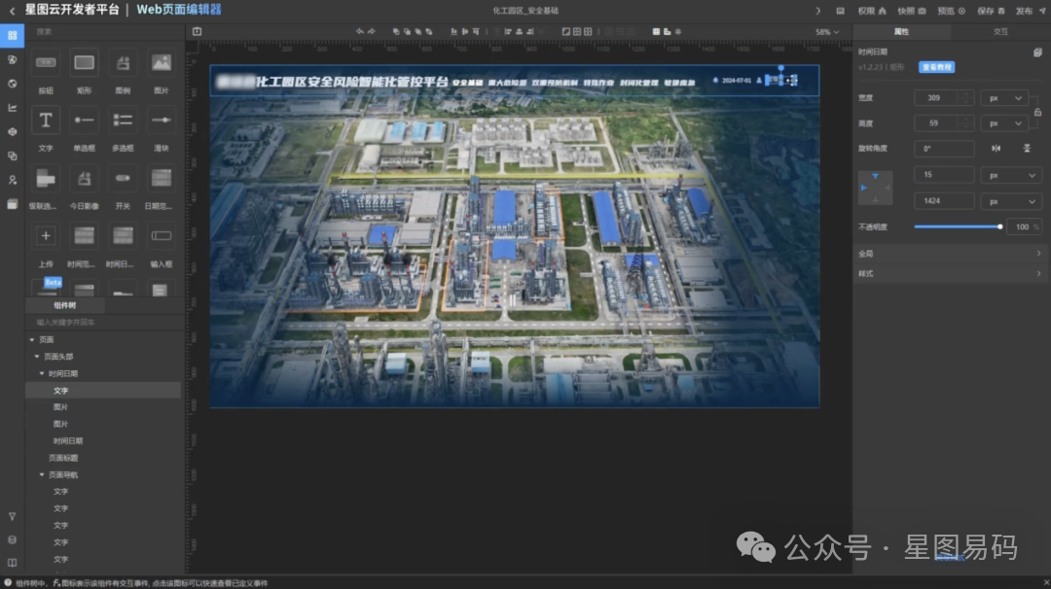Toggle the top anchor in position box
1051x589 pixels.
[x=876, y=176]
